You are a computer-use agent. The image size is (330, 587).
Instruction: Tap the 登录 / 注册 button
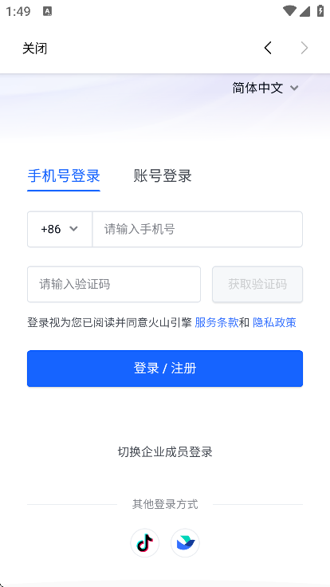165,368
